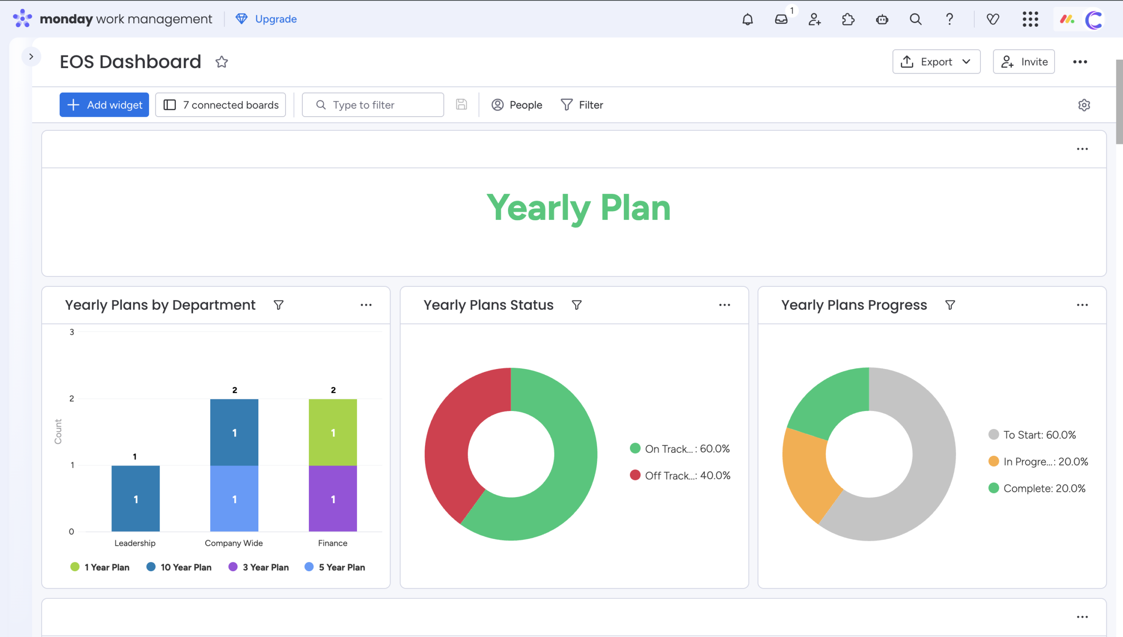Screen dimensions: 1123x637
Task: Open Yearly Plans Status widget menu
Action: coord(725,305)
